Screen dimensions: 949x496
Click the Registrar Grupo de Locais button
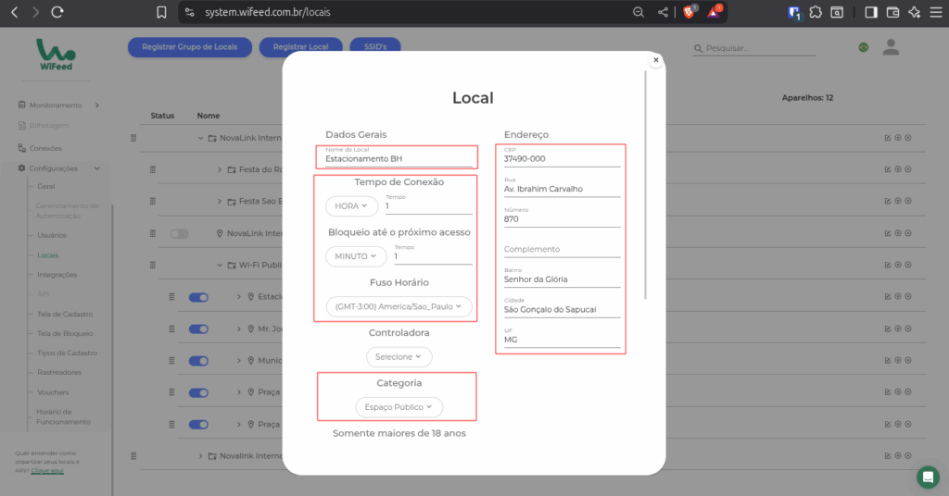pyautogui.click(x=189, y=47)
